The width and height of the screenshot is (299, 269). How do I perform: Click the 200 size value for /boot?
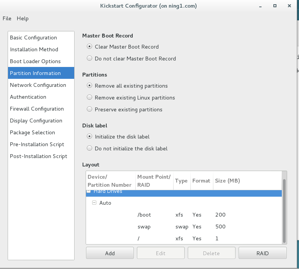tap(220, 215)
